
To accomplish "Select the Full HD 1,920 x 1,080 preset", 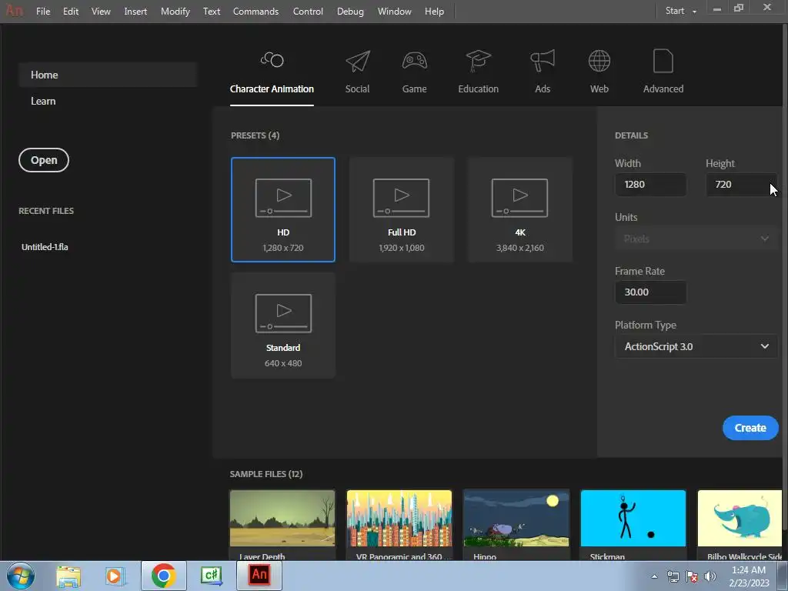I will click(402, 209).
